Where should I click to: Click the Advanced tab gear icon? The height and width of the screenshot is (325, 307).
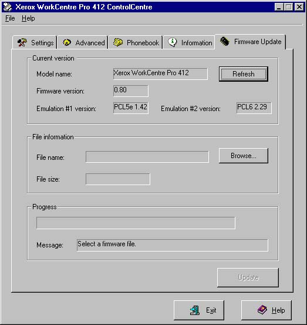tap(67, 42)
